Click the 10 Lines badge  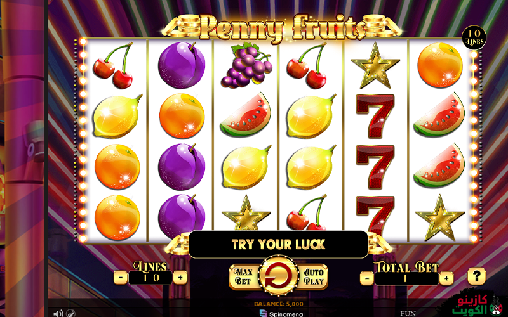[474, 37]
